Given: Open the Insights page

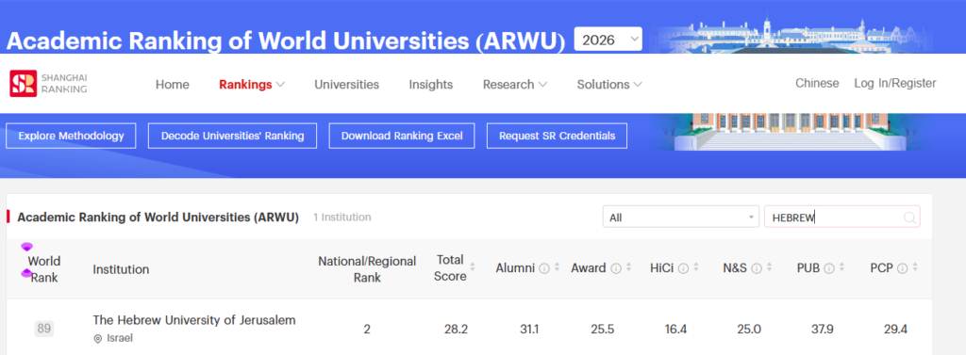Looking at the screenshot, I should pyautogui.click(x=430, y=85).
